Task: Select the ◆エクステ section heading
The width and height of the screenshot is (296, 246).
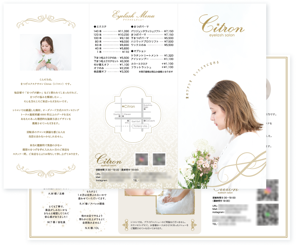Action: click(x=100, y=27)
